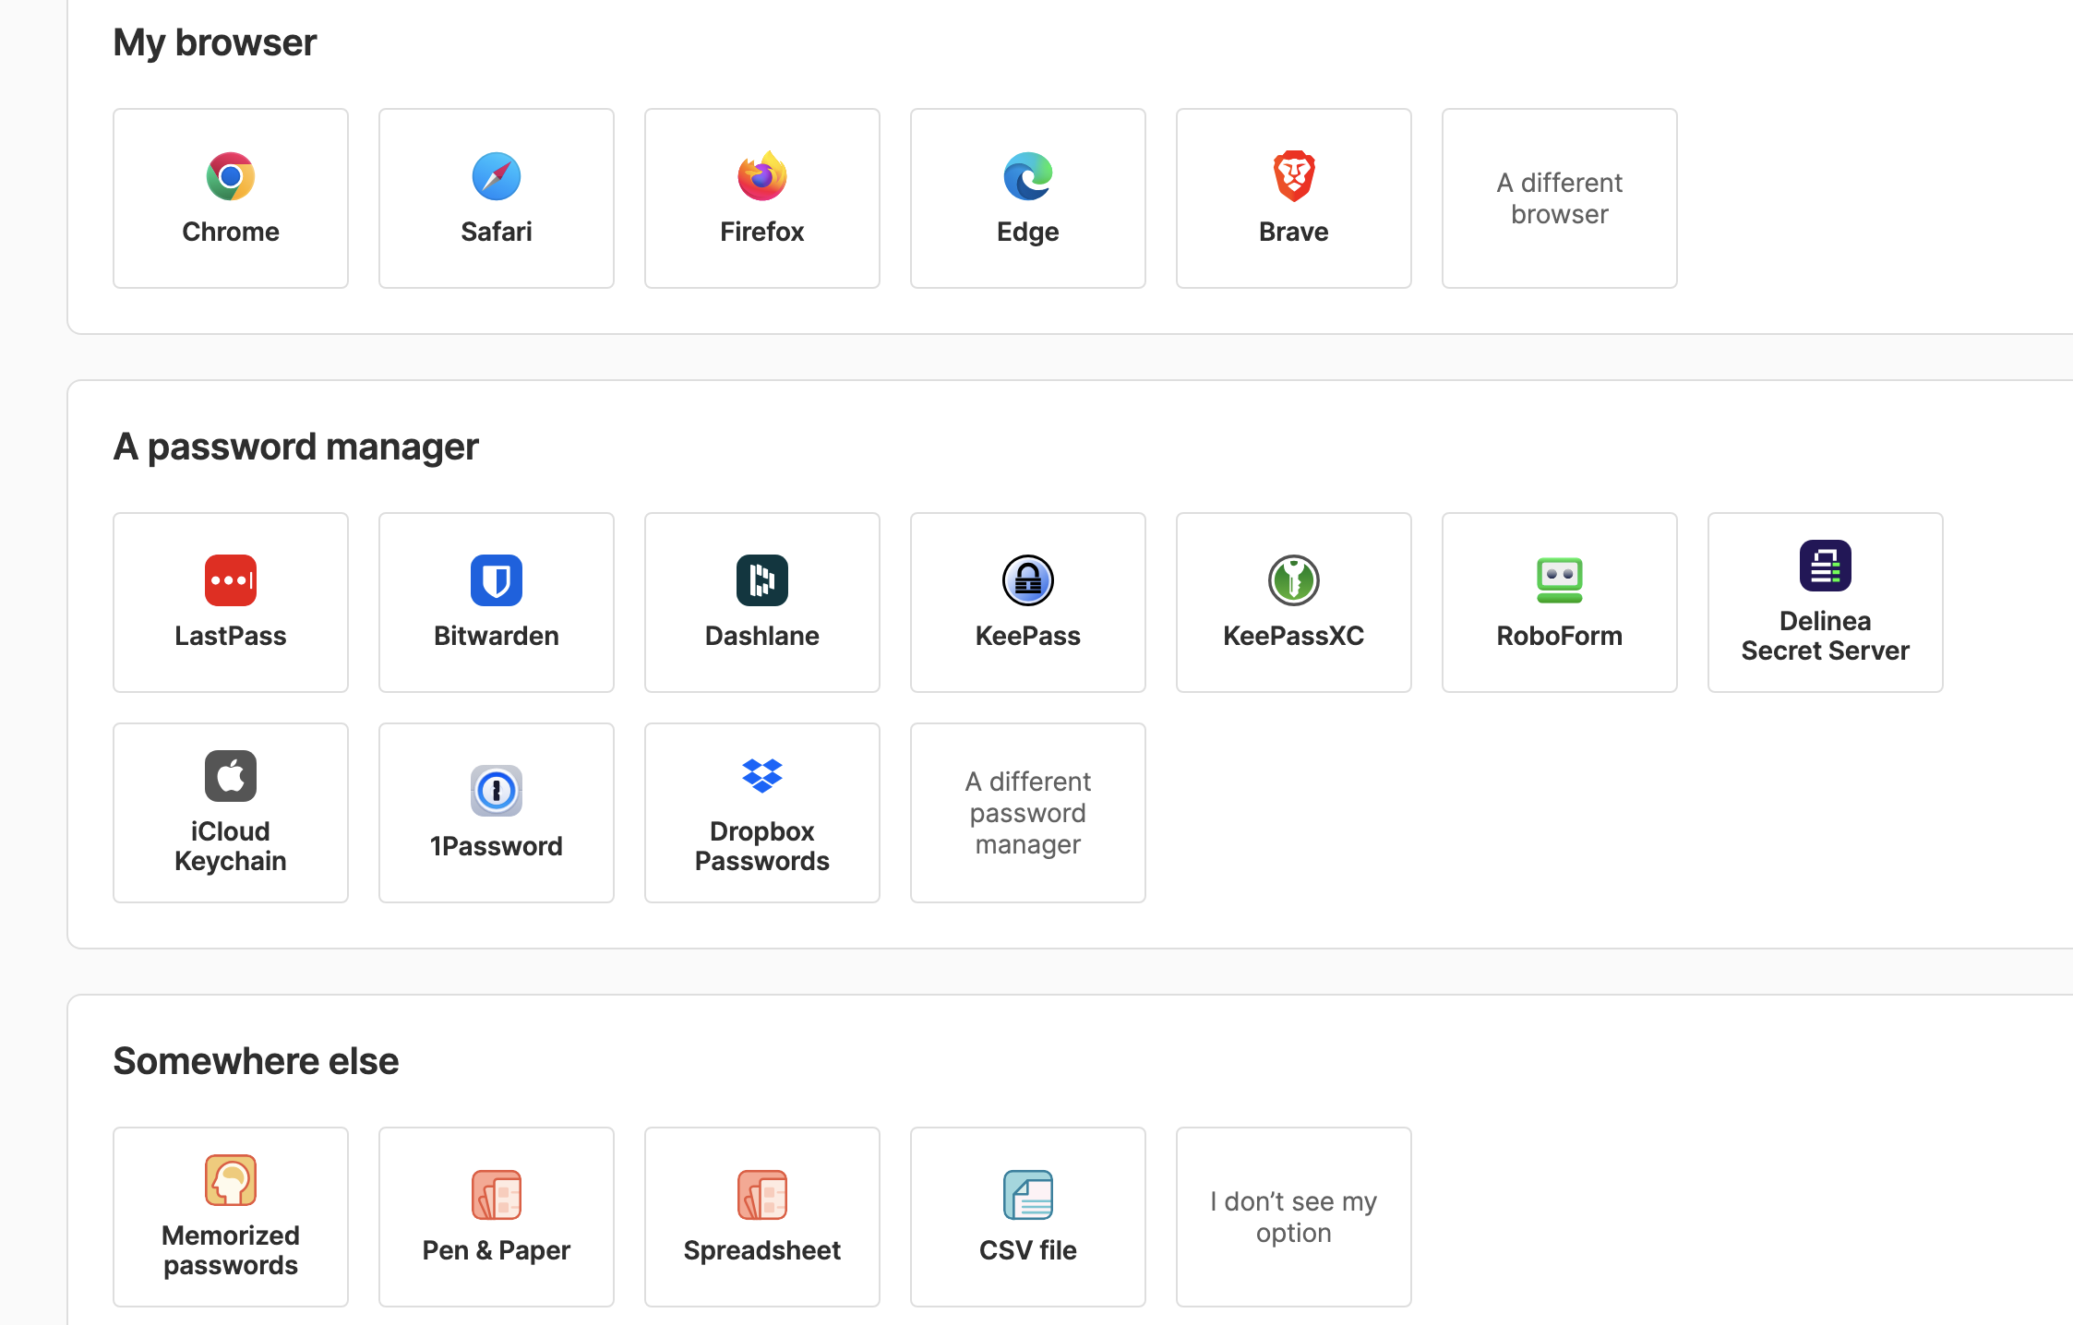Click the 1Password keyhole icon
The height and width of the screenshot is (1325, 2073).
(x=497, y=791)
